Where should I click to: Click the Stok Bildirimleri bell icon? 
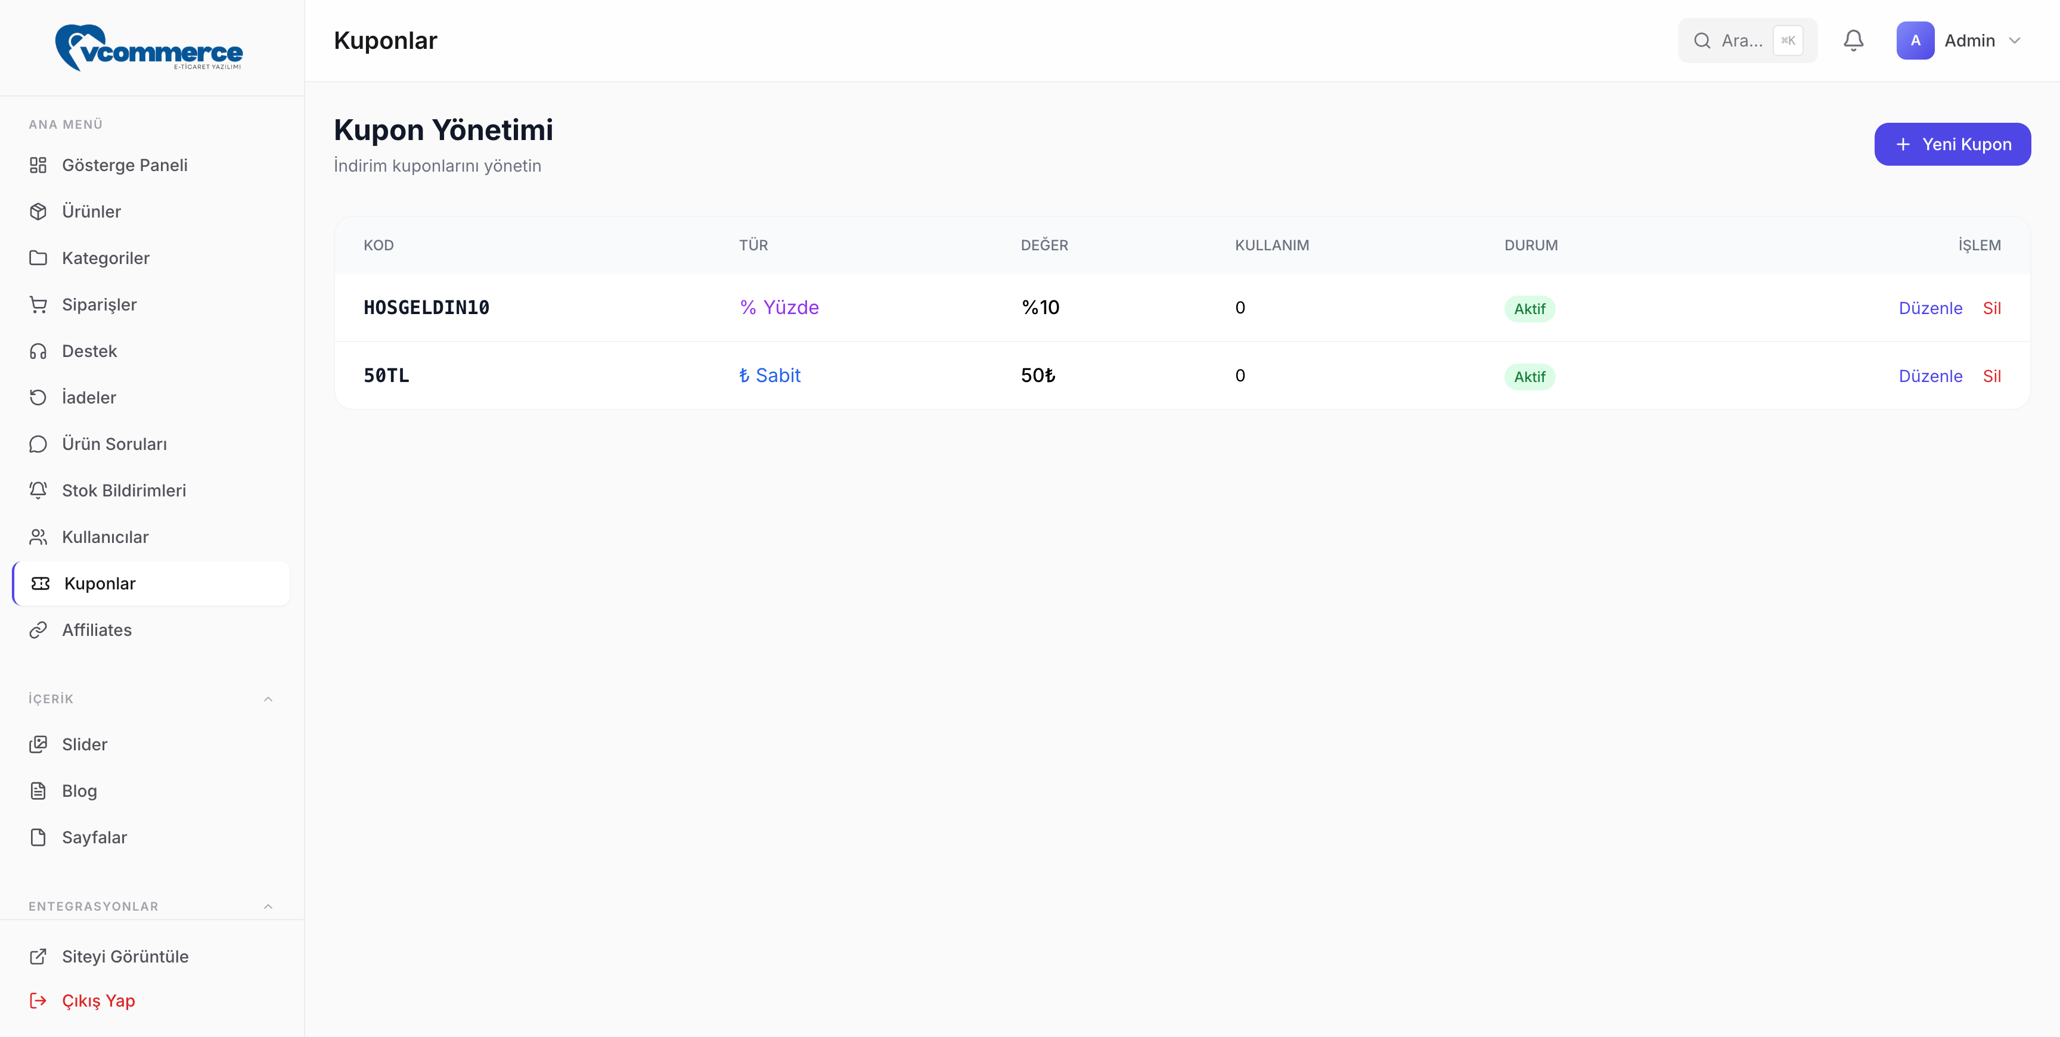point(38,490)
